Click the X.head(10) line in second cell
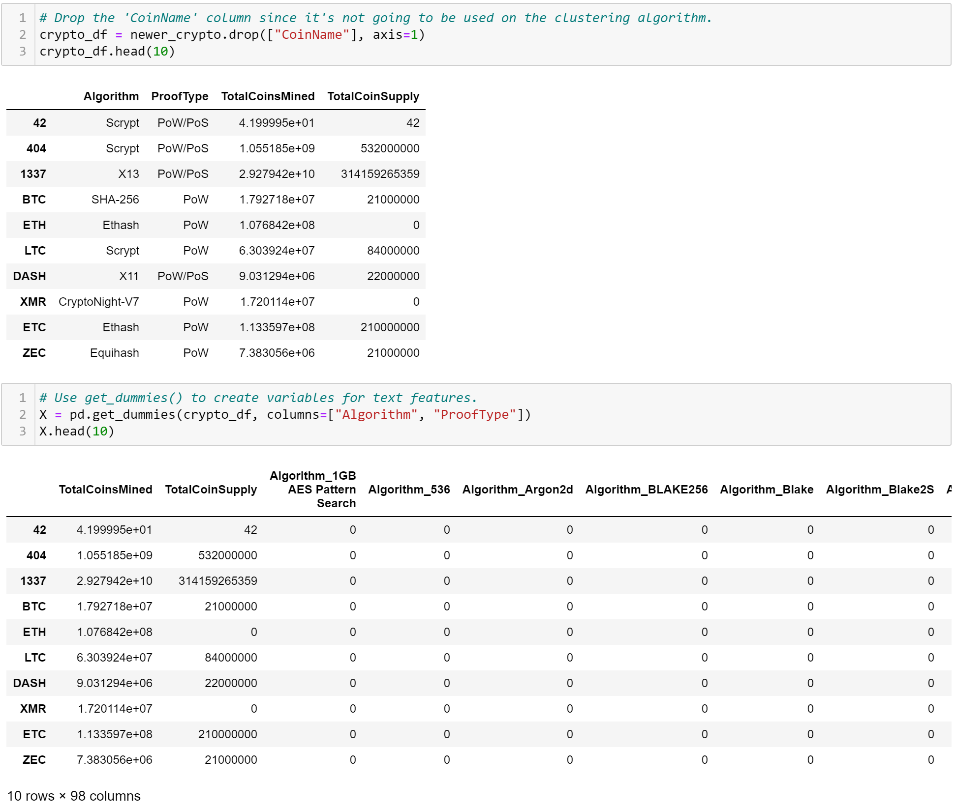 (x=77, y=432)
